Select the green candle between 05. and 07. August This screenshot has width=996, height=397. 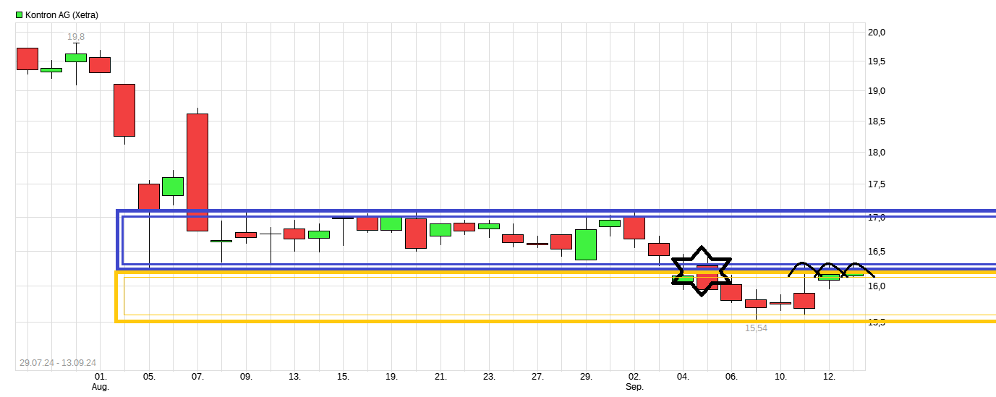coord(173,186)
